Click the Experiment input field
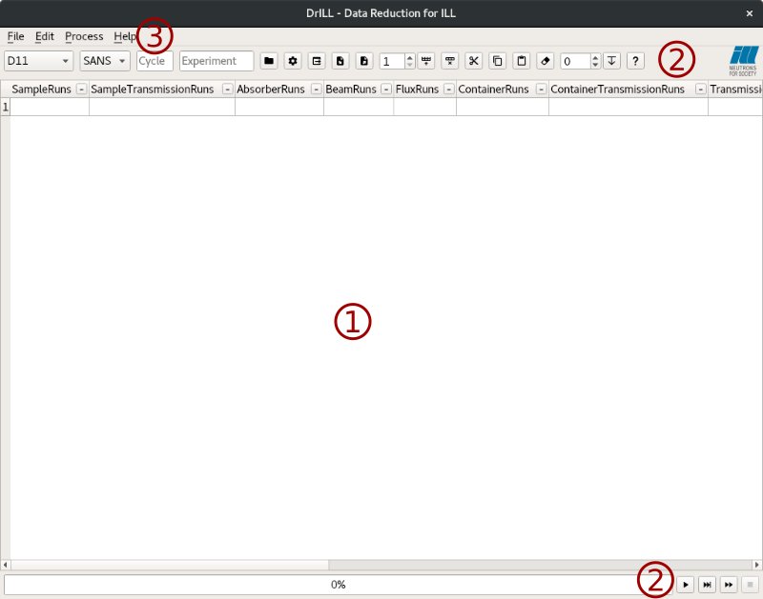The height and width of the screenshot is (599, 763). pos(217,61)
